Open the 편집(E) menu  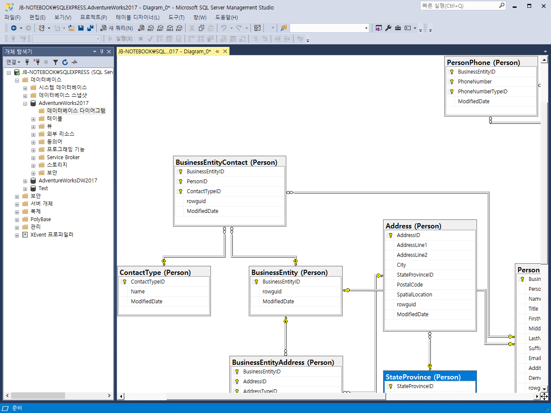(37, 17)
